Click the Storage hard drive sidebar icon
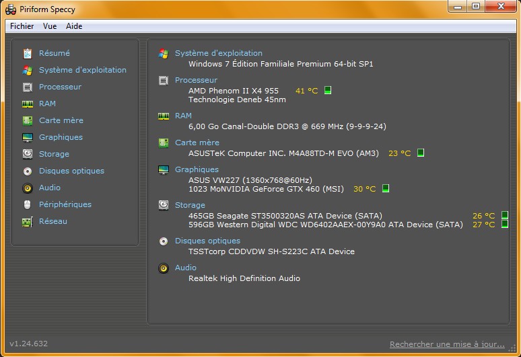The width and height of the screenshot is (521, 357). [28, 154]
